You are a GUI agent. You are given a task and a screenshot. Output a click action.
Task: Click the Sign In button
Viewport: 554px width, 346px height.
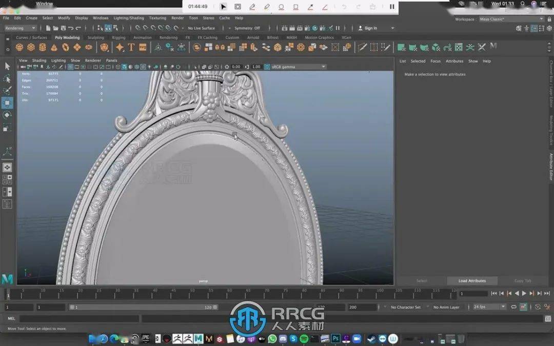tap(370, 28)
